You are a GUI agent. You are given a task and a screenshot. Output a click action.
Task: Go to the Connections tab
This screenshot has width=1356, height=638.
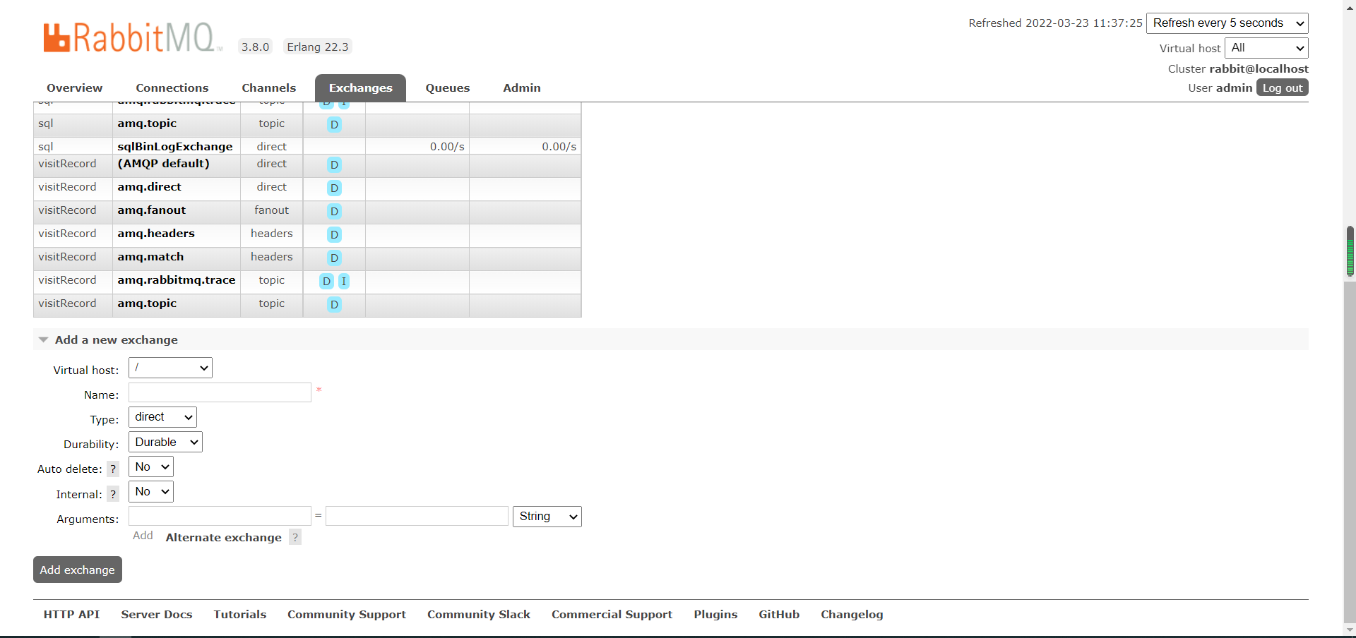[x=172, y=88]
